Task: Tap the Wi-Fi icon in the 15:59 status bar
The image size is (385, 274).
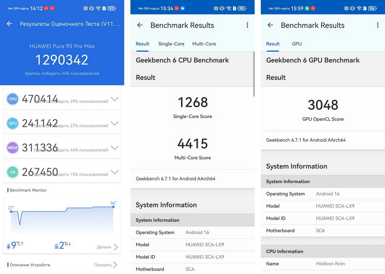Action: click(359, 8)
